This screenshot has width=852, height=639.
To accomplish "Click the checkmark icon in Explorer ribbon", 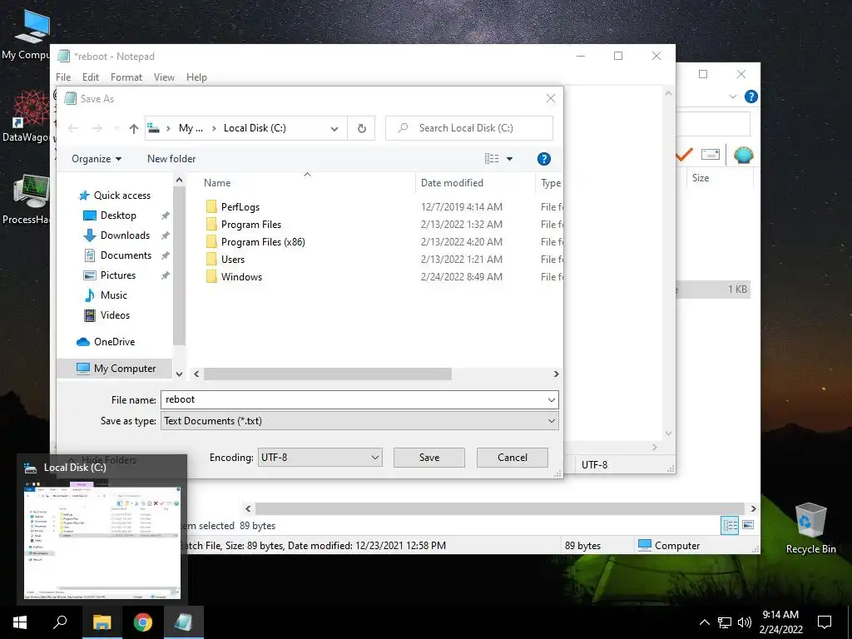I will 684,155.
